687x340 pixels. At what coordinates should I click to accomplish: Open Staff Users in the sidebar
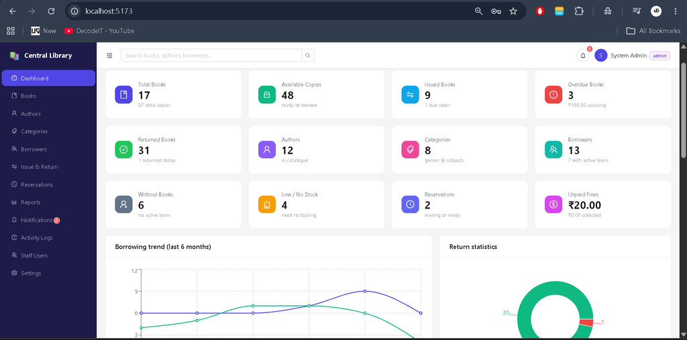click(48, 256)
